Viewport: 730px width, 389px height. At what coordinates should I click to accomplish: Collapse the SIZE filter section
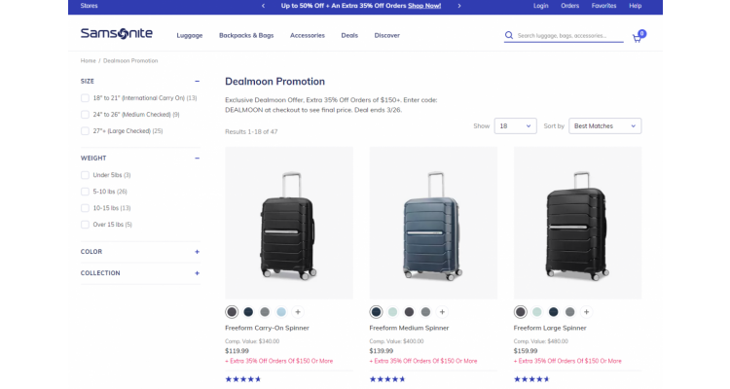point(197,81)
